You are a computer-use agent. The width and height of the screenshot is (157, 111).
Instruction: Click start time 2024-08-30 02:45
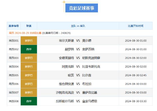(136, 75)
